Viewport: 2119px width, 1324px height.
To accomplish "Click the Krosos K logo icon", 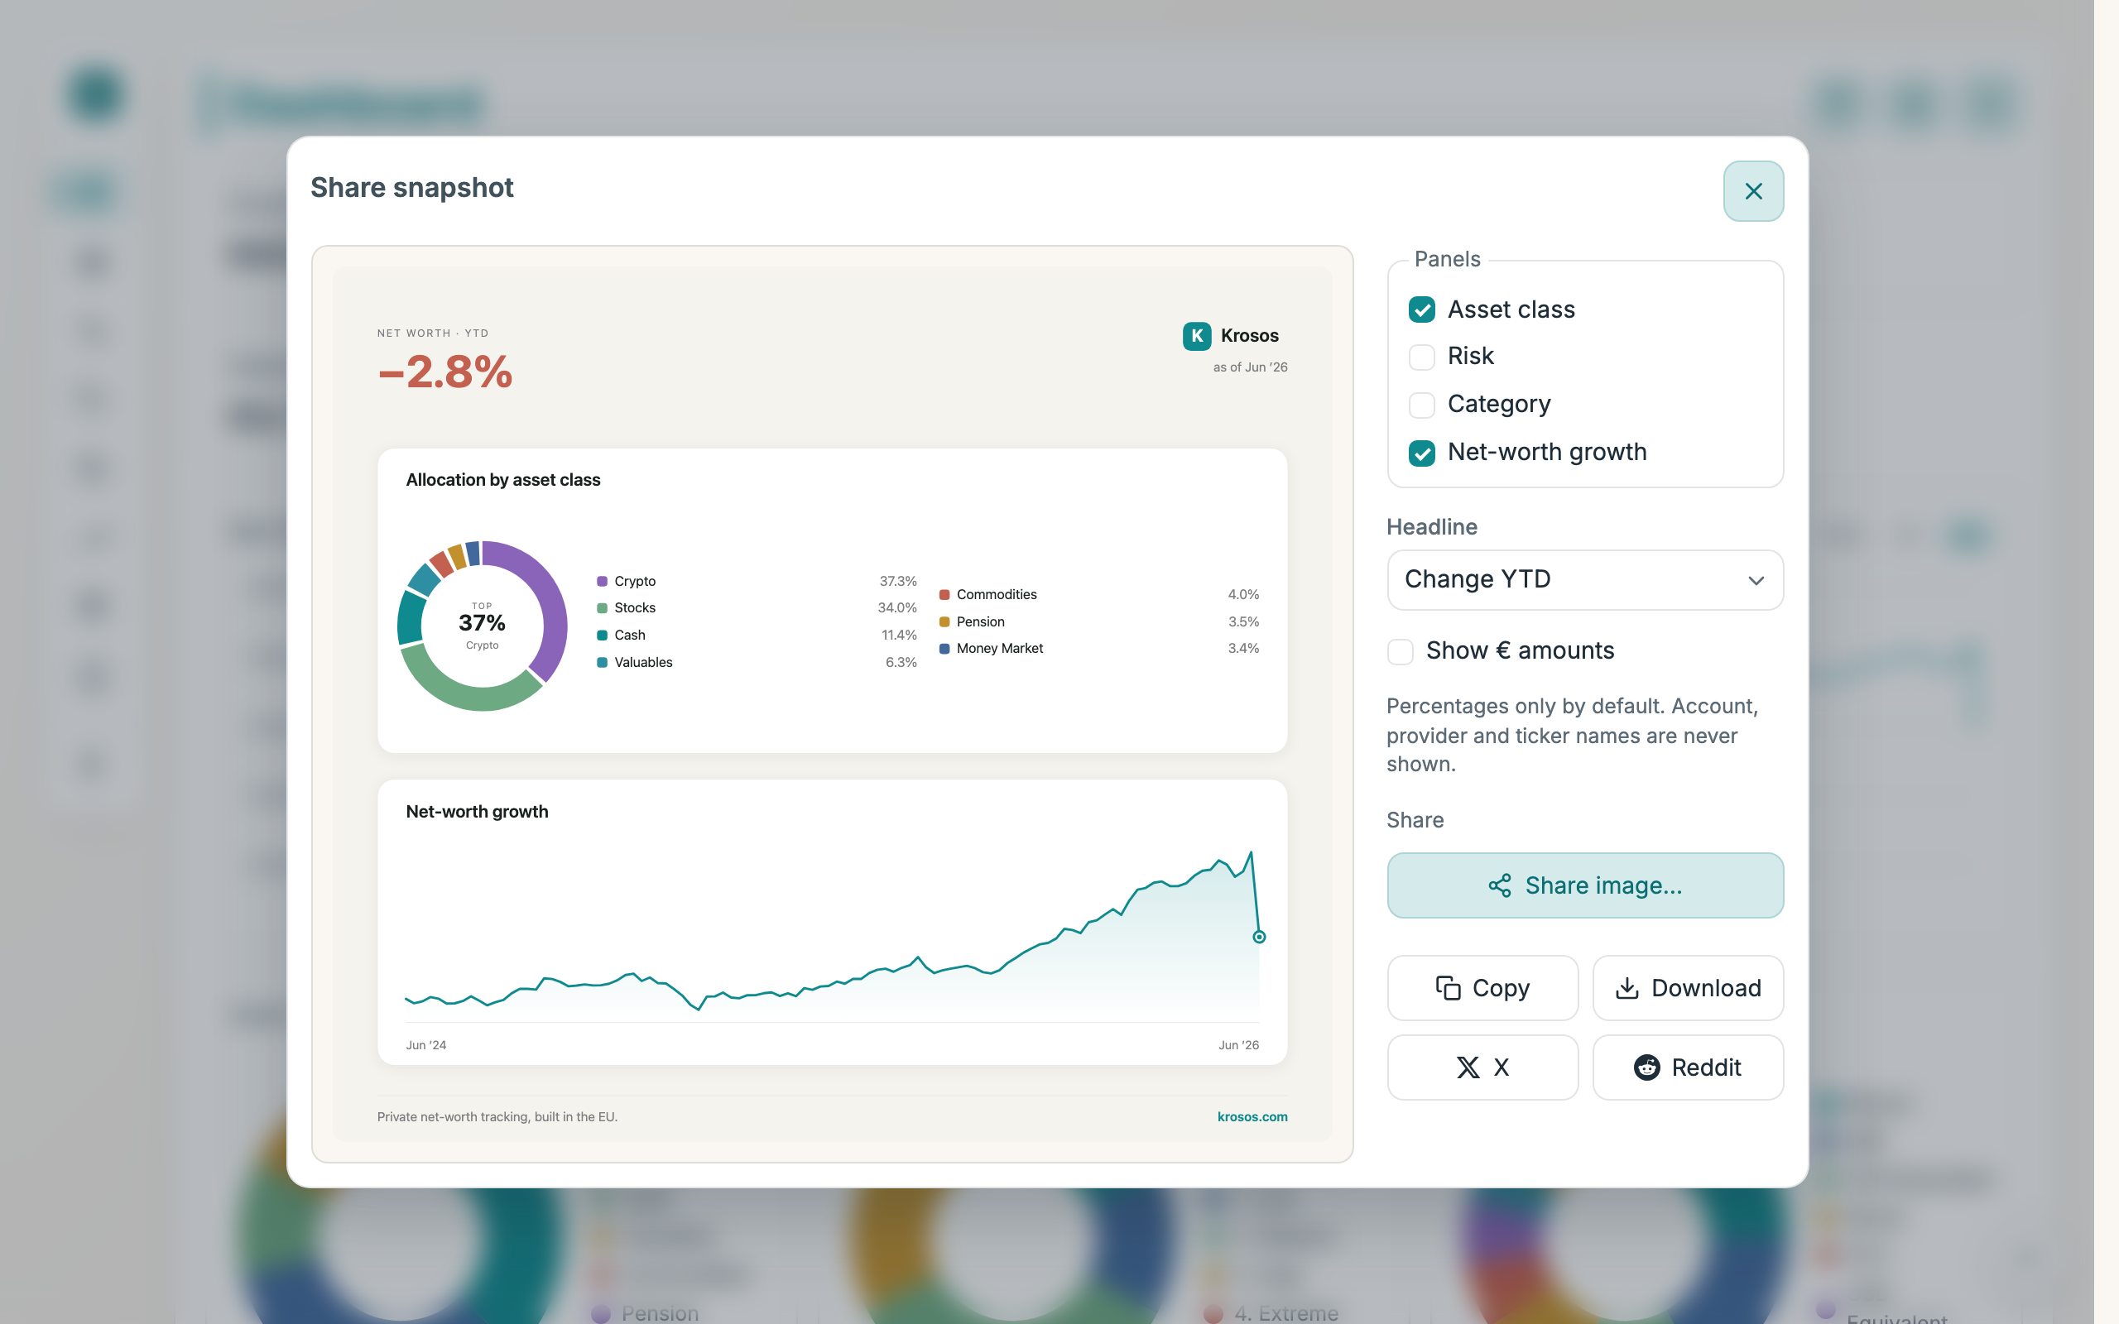I will (1196, 335).
